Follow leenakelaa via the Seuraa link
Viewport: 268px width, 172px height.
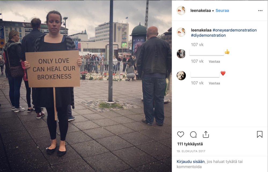click(x=222, y=10)
